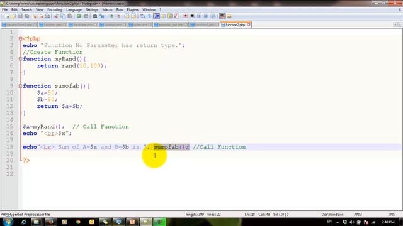
Task: Open the Settings menu
Action: (x=92, y=10)
